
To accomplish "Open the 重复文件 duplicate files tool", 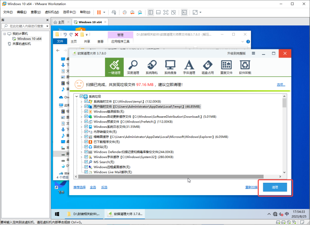I will tap(226, 67).
